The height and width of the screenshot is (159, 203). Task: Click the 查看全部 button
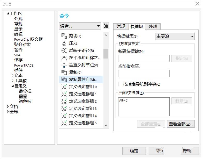pos(181,124)
